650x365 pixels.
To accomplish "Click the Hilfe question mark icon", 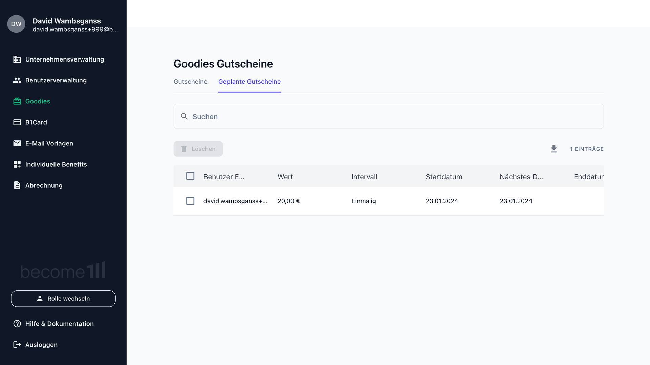I will (17, 324).
